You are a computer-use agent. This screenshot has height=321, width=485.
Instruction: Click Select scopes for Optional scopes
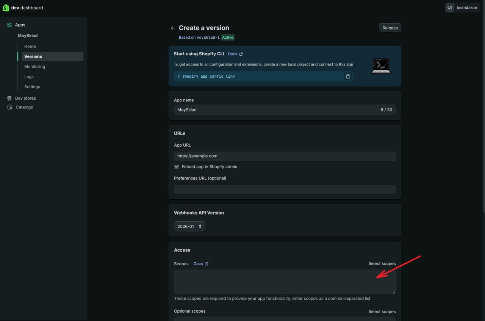click(x=382, y=312)
